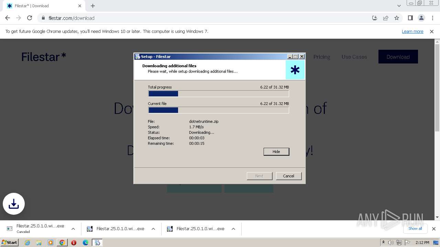This screenshot has width=440, height=247.
Task: Open the network tray icon
Action: [x=399, y=243]
